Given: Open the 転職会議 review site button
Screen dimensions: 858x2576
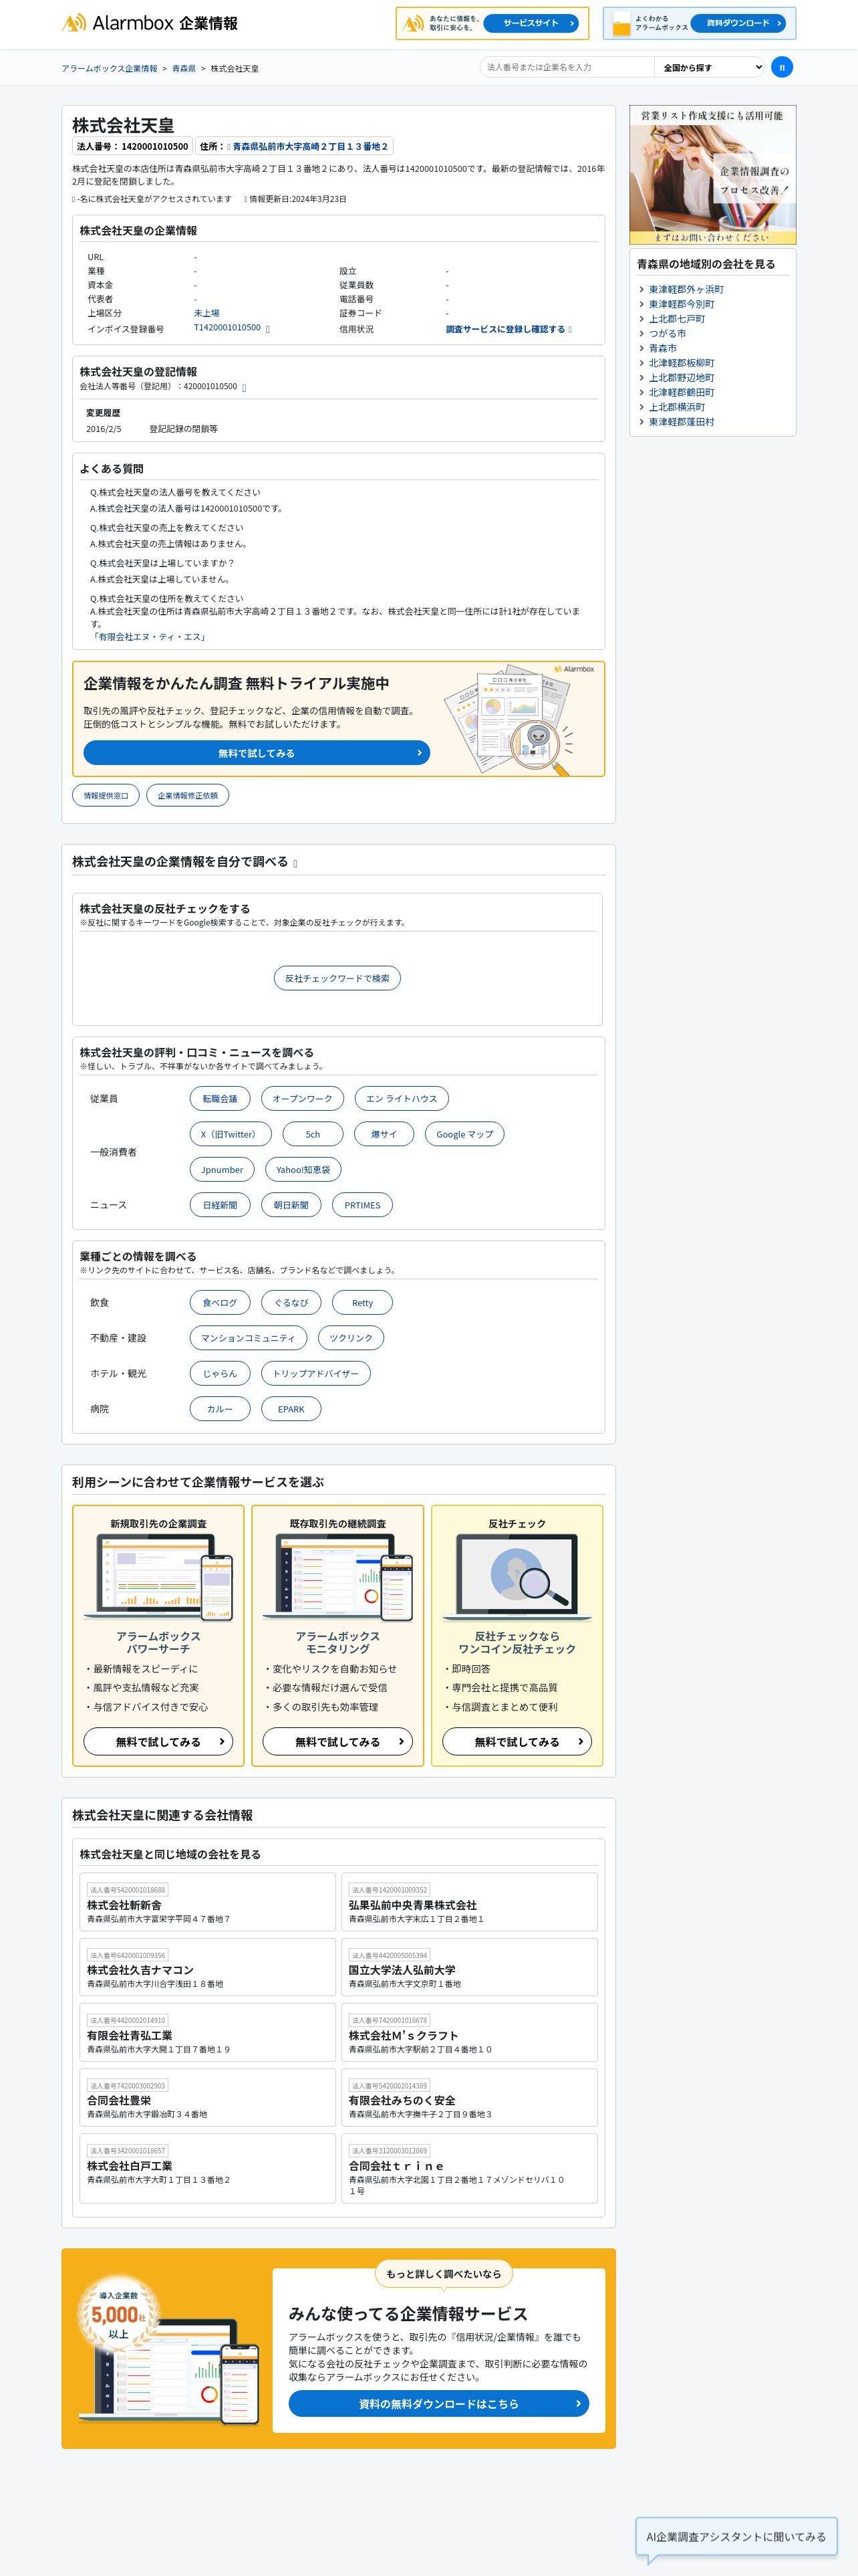Looking at the screenshot, I should click(221, 1099).
